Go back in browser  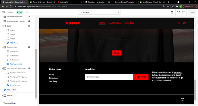(3, 6)
